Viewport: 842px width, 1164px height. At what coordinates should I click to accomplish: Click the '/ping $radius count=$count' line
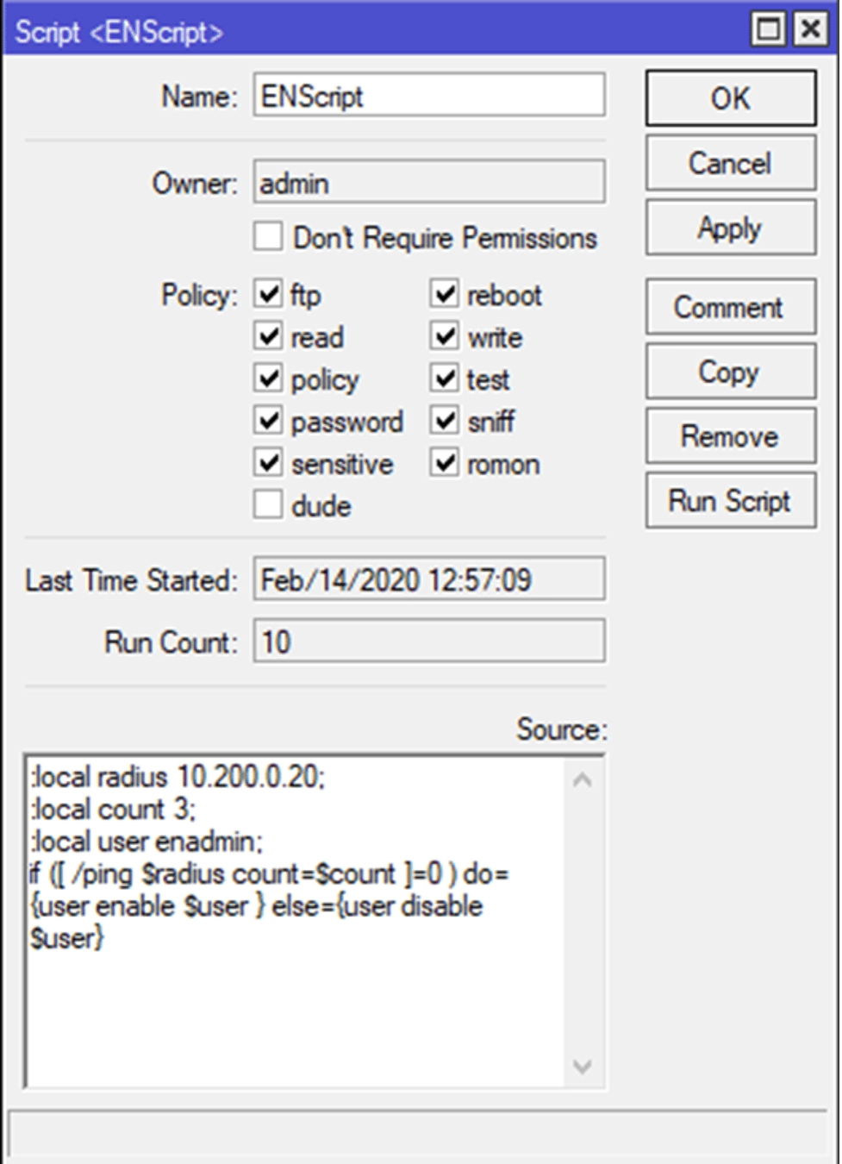coord(269,873)
